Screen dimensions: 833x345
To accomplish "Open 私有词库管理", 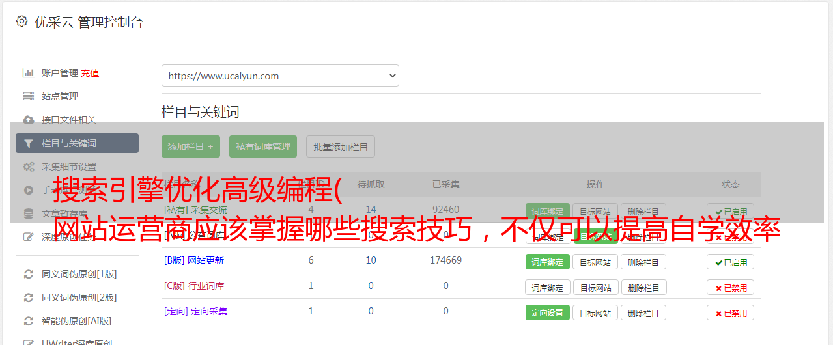I will point(263,146).
